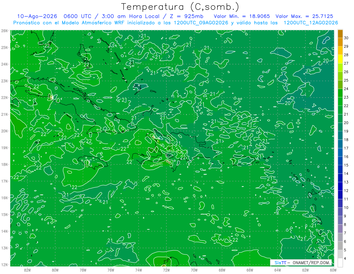Image resolution: width=354 pixels, height=274 pixels.
Task: Click the "22N" latitude axis label
Action: click(x=4, y=98)
